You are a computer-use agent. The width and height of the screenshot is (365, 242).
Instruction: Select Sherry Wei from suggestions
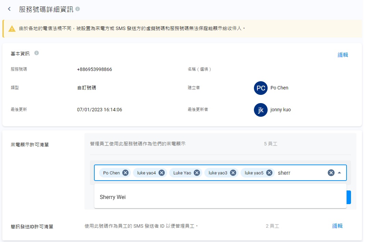113,197
